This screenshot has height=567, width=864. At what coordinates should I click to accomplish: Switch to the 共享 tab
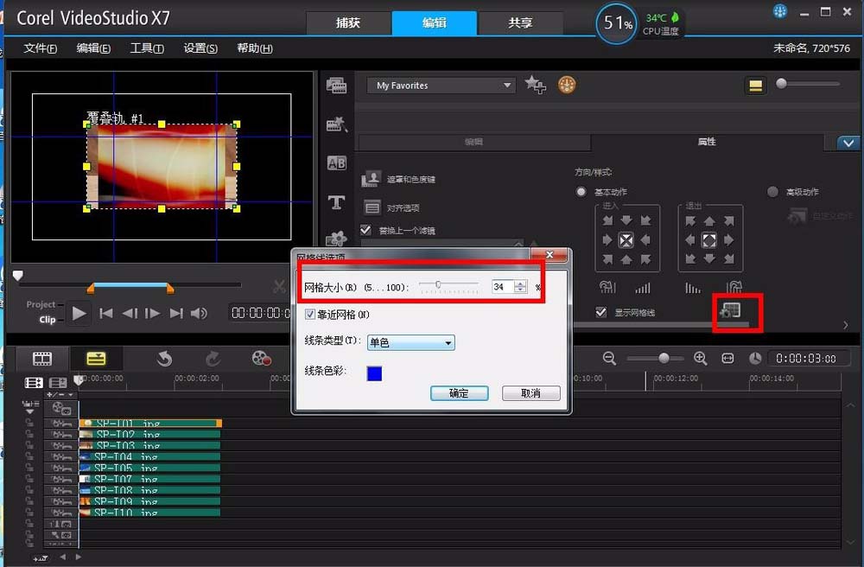pyautogui.click(x=520, y=22)
